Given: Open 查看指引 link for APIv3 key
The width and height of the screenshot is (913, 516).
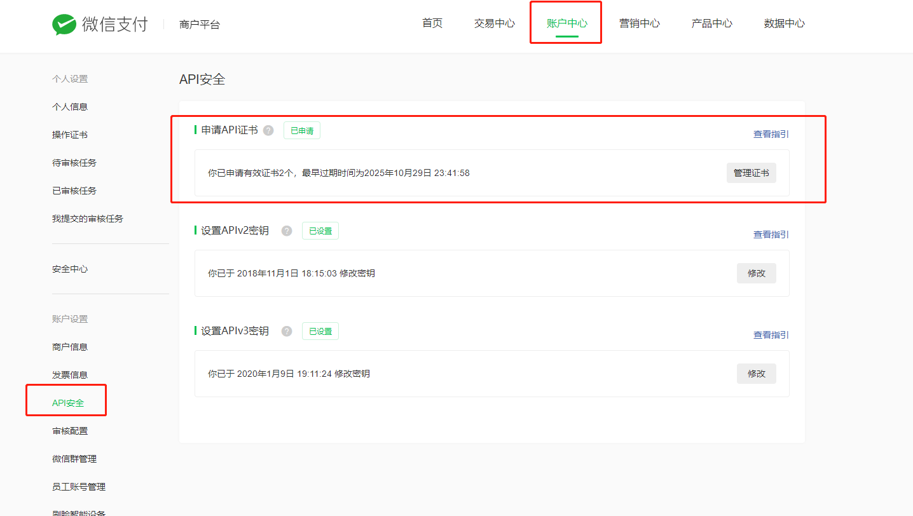Looking at the screenshot, I should tap(771, 335).
